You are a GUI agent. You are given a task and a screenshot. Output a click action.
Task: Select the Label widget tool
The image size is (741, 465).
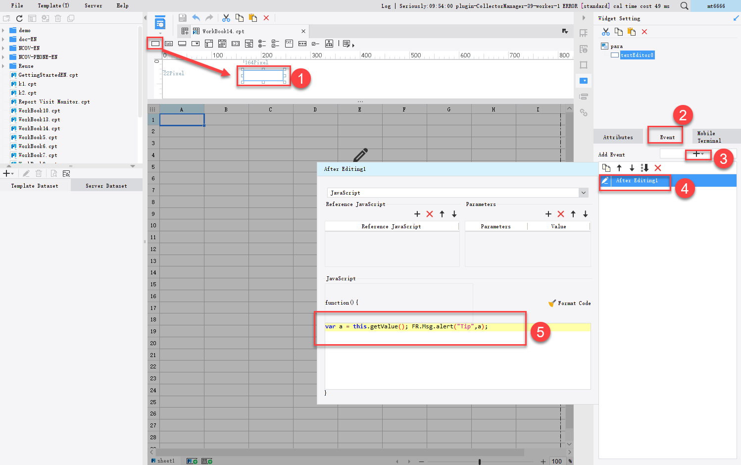click(169, 44)
